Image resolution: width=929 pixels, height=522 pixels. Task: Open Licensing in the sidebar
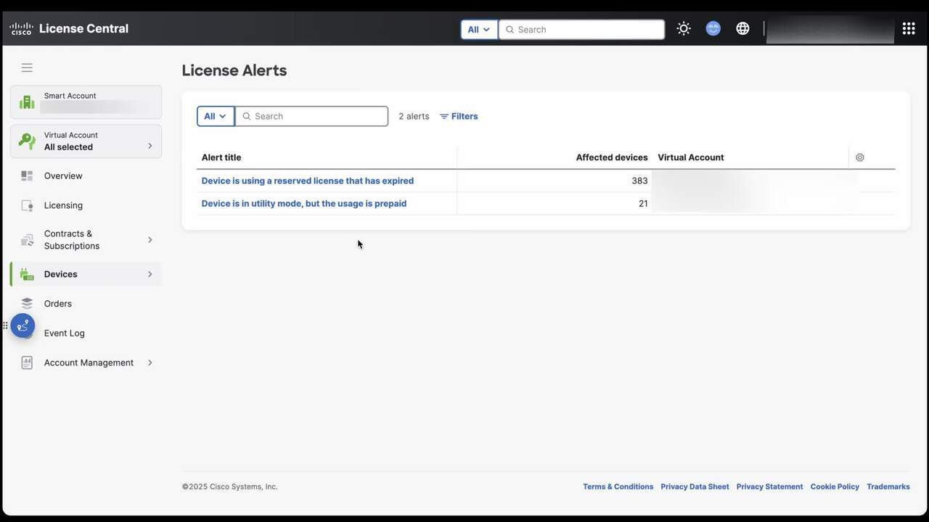point(63,205)
